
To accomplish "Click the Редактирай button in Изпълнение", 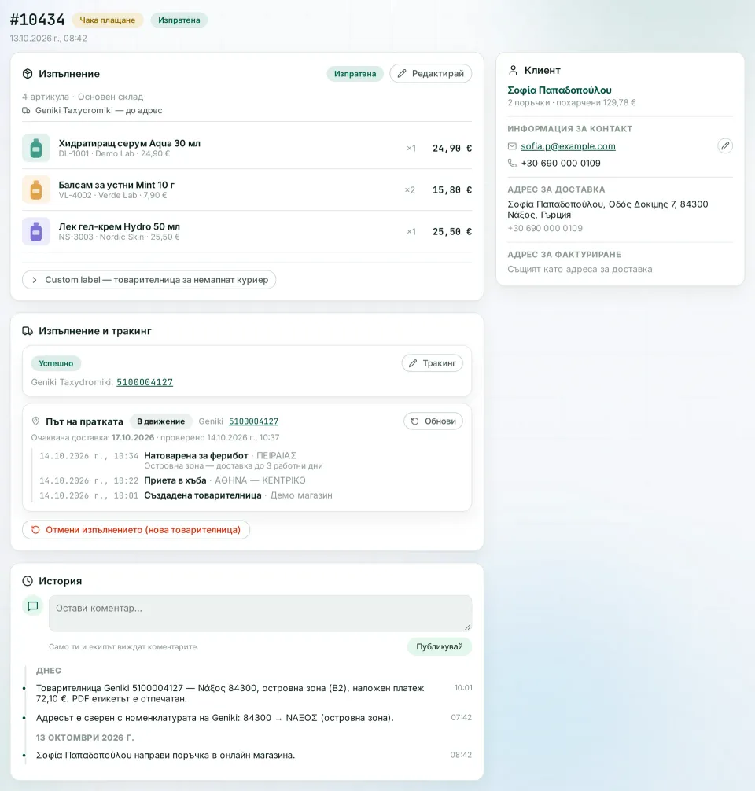I will [430, 74].
